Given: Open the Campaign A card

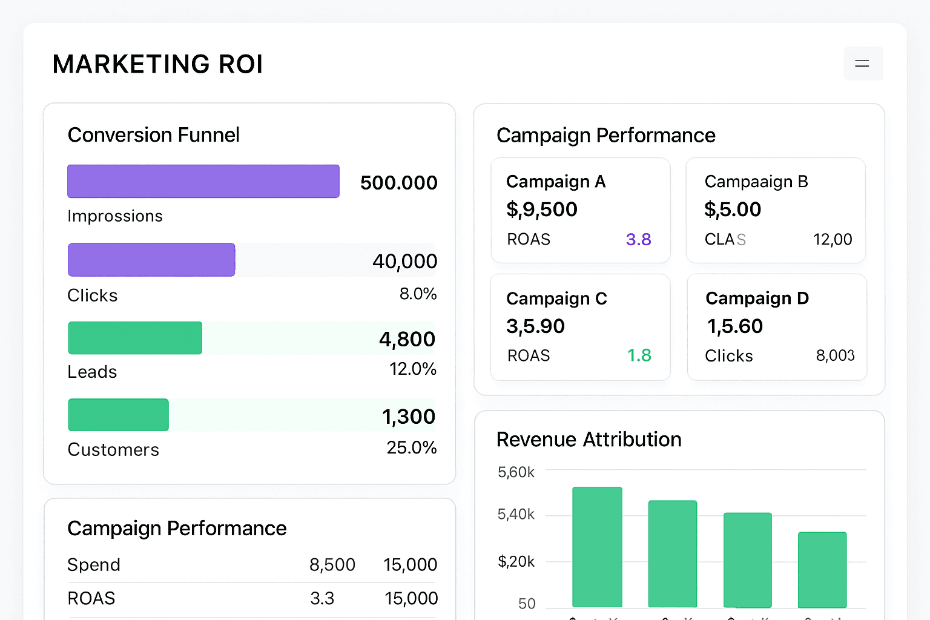Looking at the screenshot, I should click(579, 210).
